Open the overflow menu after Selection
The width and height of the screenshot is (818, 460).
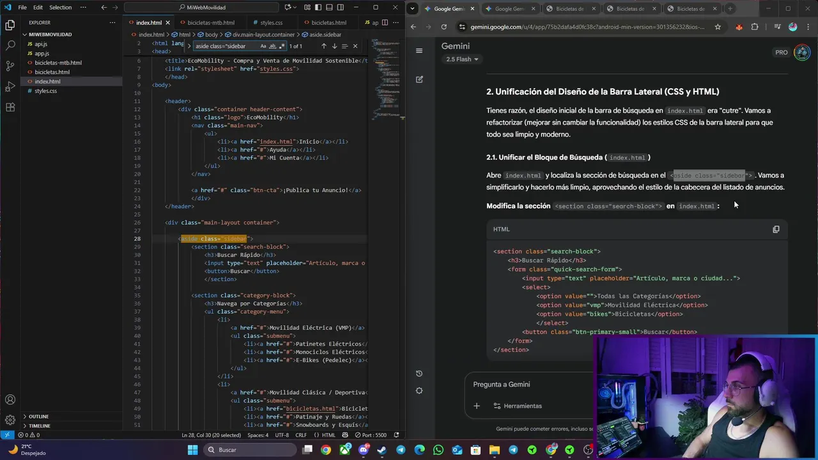coord(83,8)
